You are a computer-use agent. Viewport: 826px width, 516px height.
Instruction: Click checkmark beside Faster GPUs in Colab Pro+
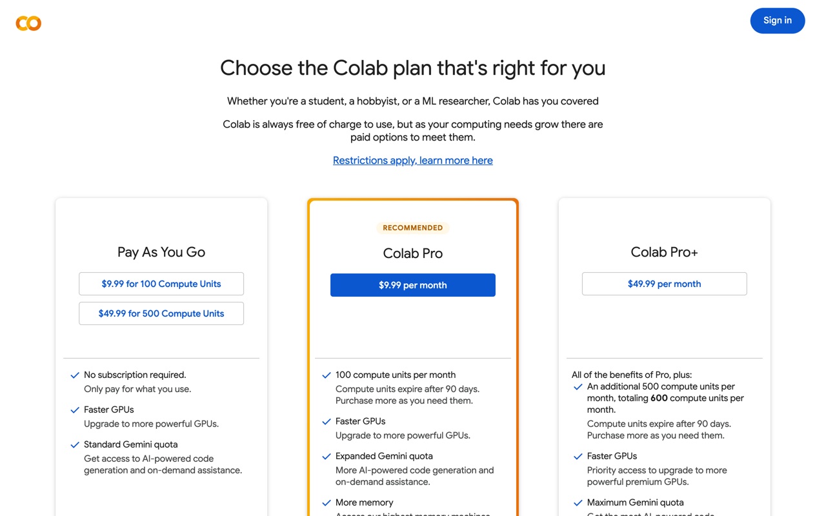point(578,456)
